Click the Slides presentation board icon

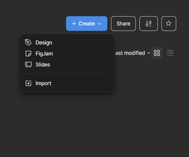point(28,65)
